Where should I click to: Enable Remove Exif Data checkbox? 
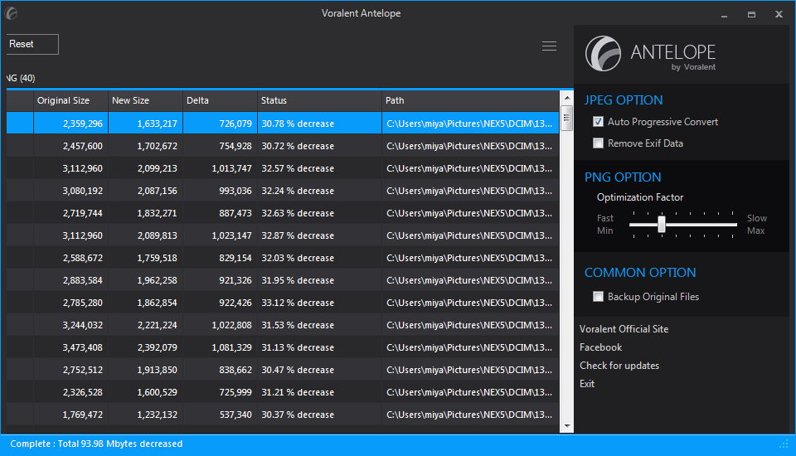coord(598,143)
